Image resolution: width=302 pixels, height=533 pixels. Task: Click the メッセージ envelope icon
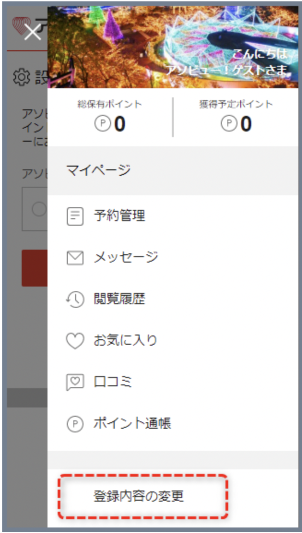click(75, 258)
